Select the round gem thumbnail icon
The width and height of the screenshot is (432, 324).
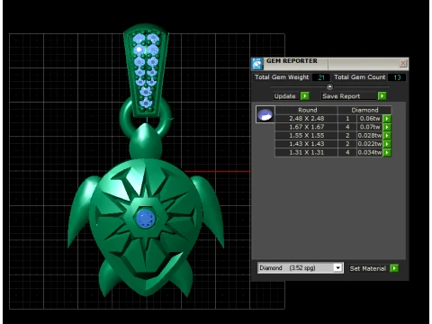point(265,114)
